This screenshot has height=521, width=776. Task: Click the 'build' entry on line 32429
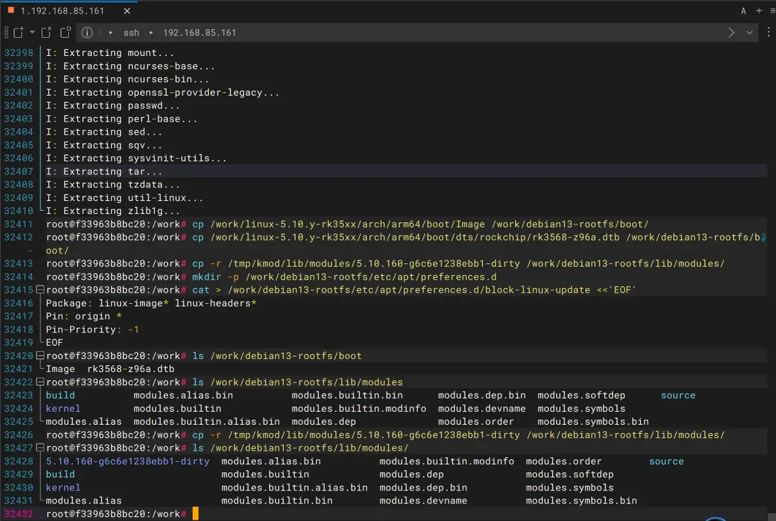(x=61, y=474)
